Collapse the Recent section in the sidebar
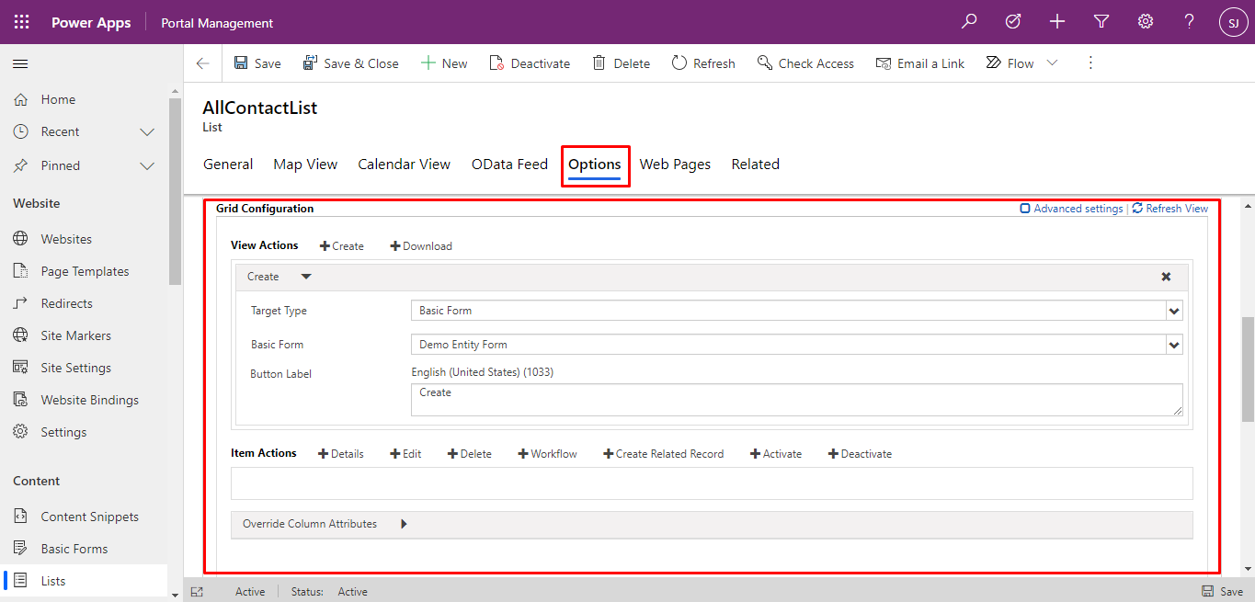Viewport: 1255px width, 602px height. [x=146, y=131]
